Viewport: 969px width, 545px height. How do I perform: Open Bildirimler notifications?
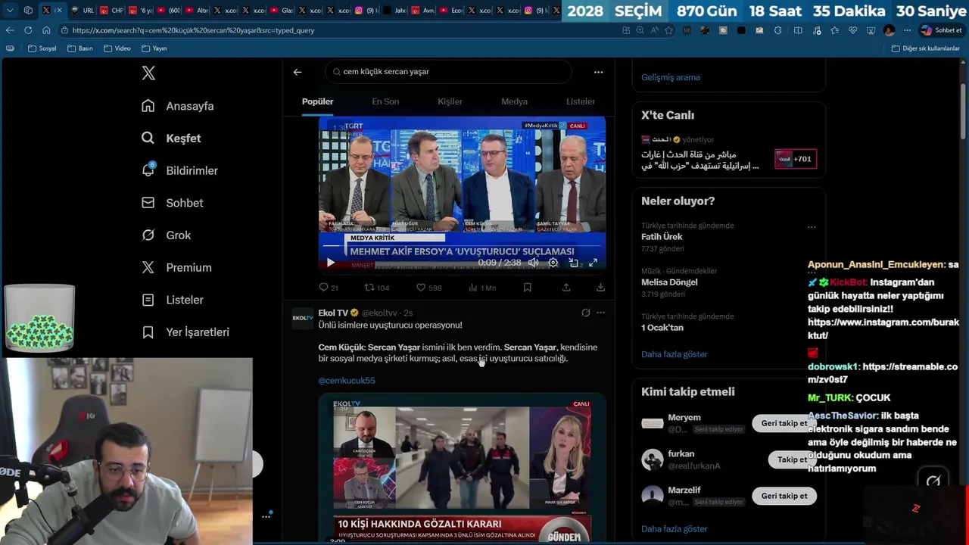(x=180, y=170)
